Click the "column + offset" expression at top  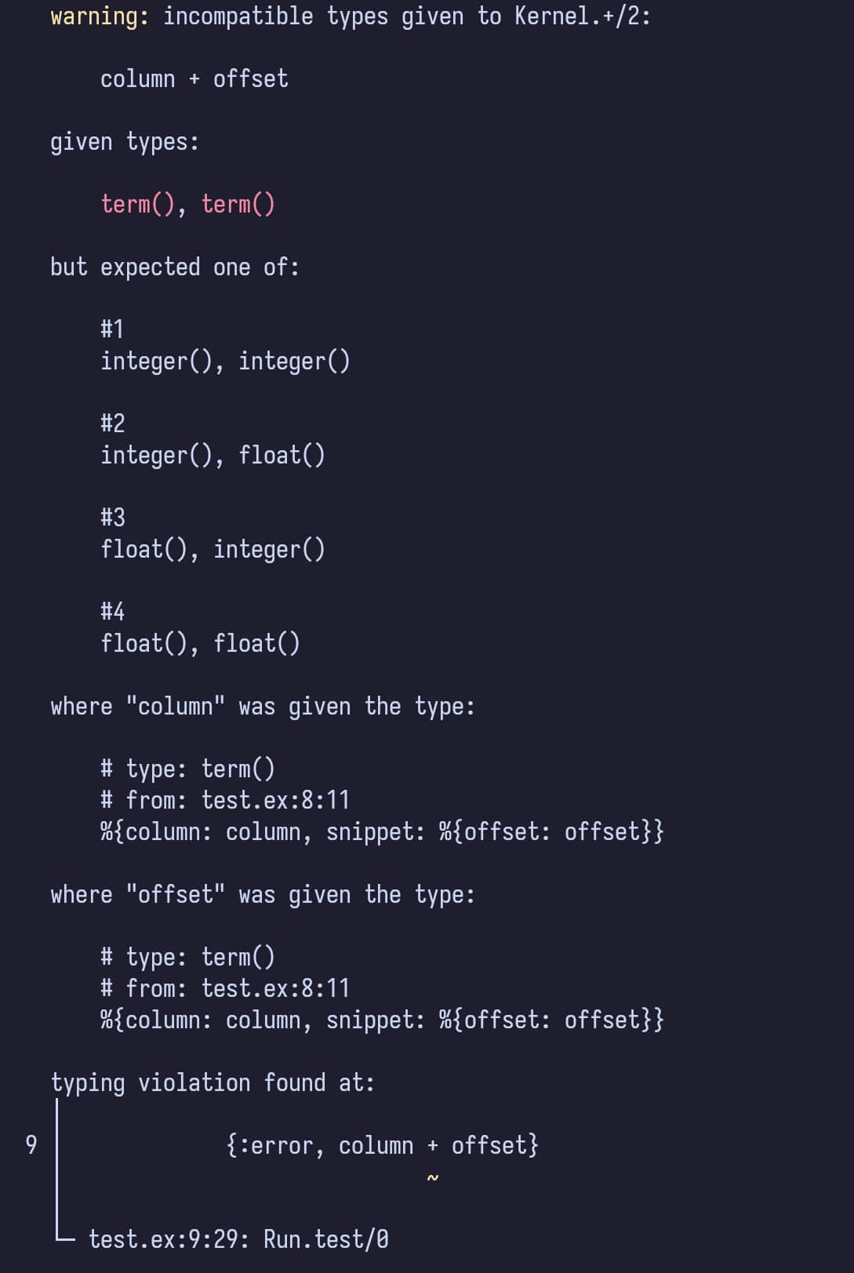[194, 79]
